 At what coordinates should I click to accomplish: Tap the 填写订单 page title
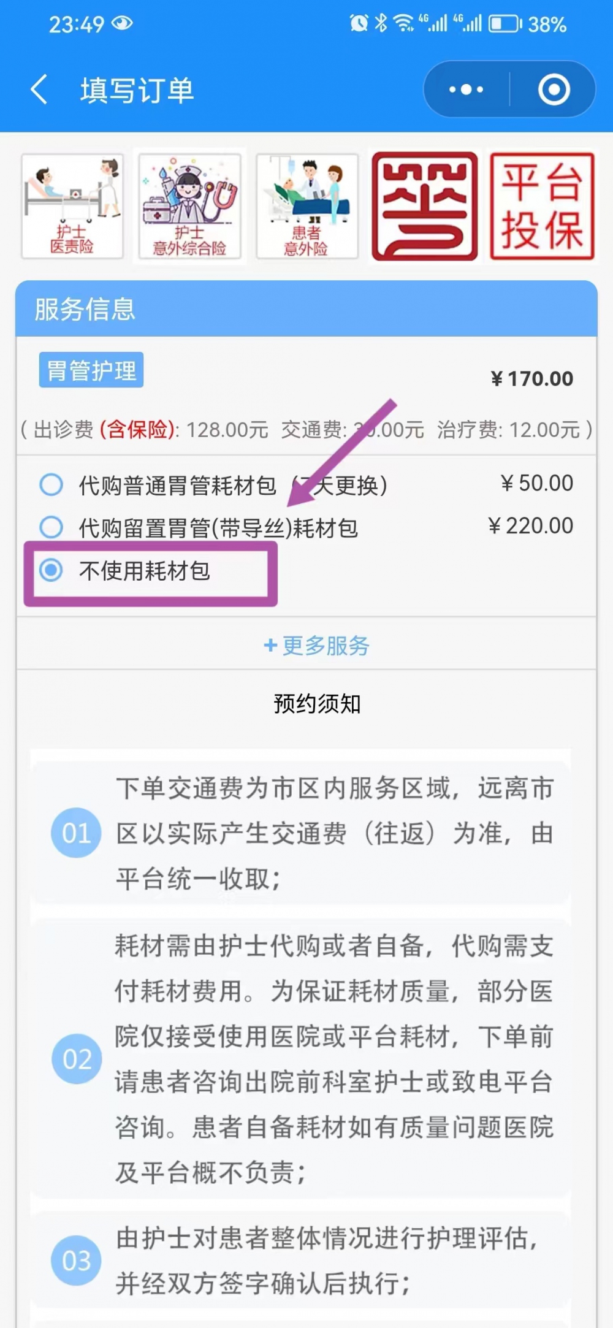[137, 90]
